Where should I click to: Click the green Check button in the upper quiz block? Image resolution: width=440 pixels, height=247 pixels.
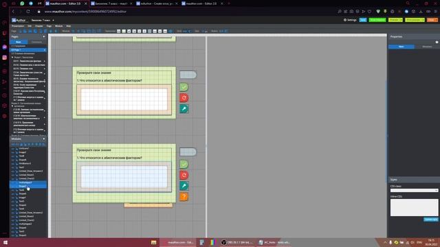[x=184, y=87]
